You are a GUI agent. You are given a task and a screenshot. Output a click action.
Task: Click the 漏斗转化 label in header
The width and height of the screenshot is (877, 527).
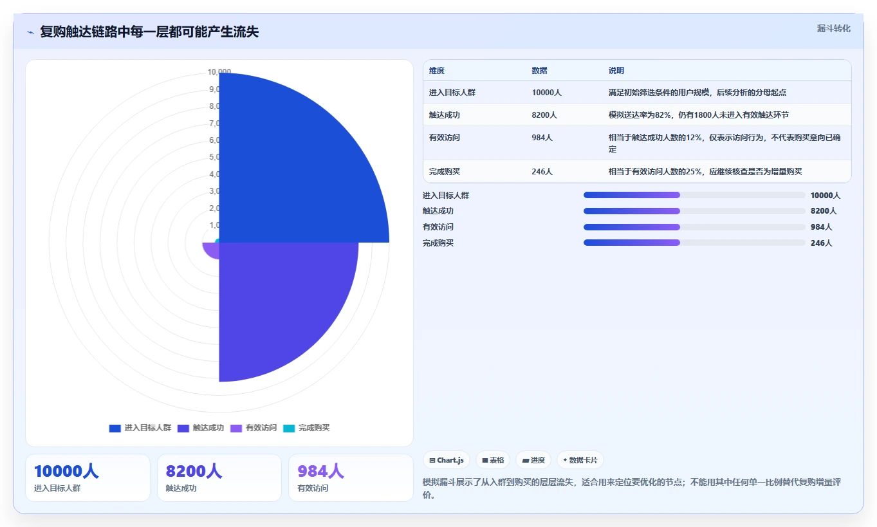point(833,28)
